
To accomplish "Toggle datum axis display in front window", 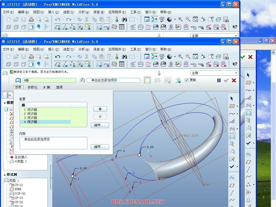I will click(65, 64).
